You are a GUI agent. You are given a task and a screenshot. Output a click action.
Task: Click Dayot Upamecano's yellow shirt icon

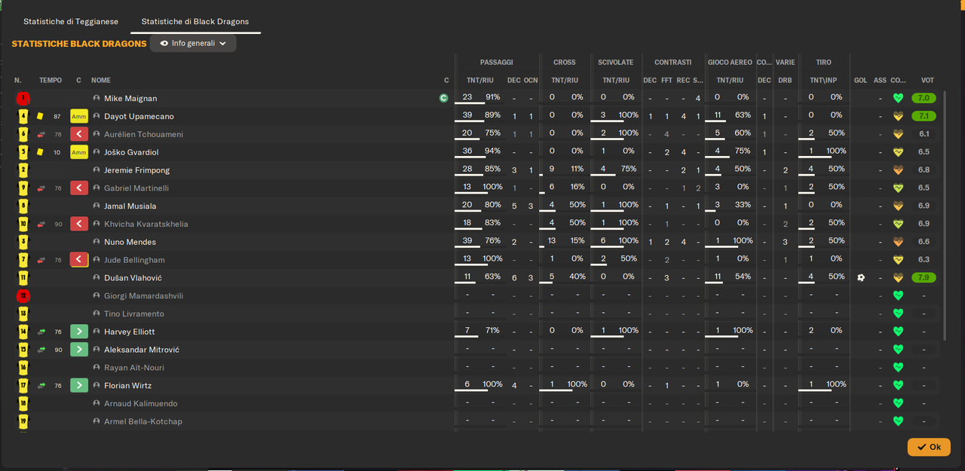click(x=23, y=116)
